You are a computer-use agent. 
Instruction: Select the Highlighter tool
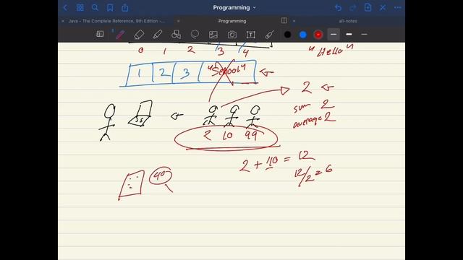click(158, 35)
